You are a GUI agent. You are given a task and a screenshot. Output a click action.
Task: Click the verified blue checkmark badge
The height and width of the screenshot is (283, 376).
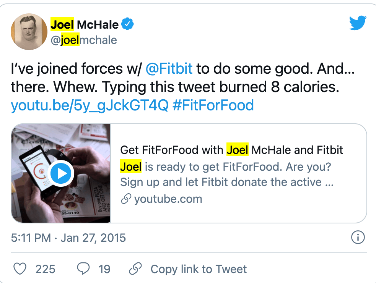(127, 24)
